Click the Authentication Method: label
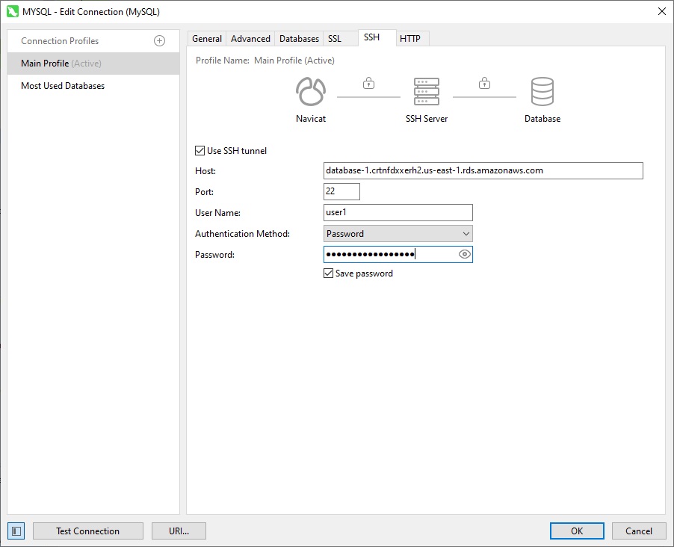The image size is (674, 547). point(242,233)
